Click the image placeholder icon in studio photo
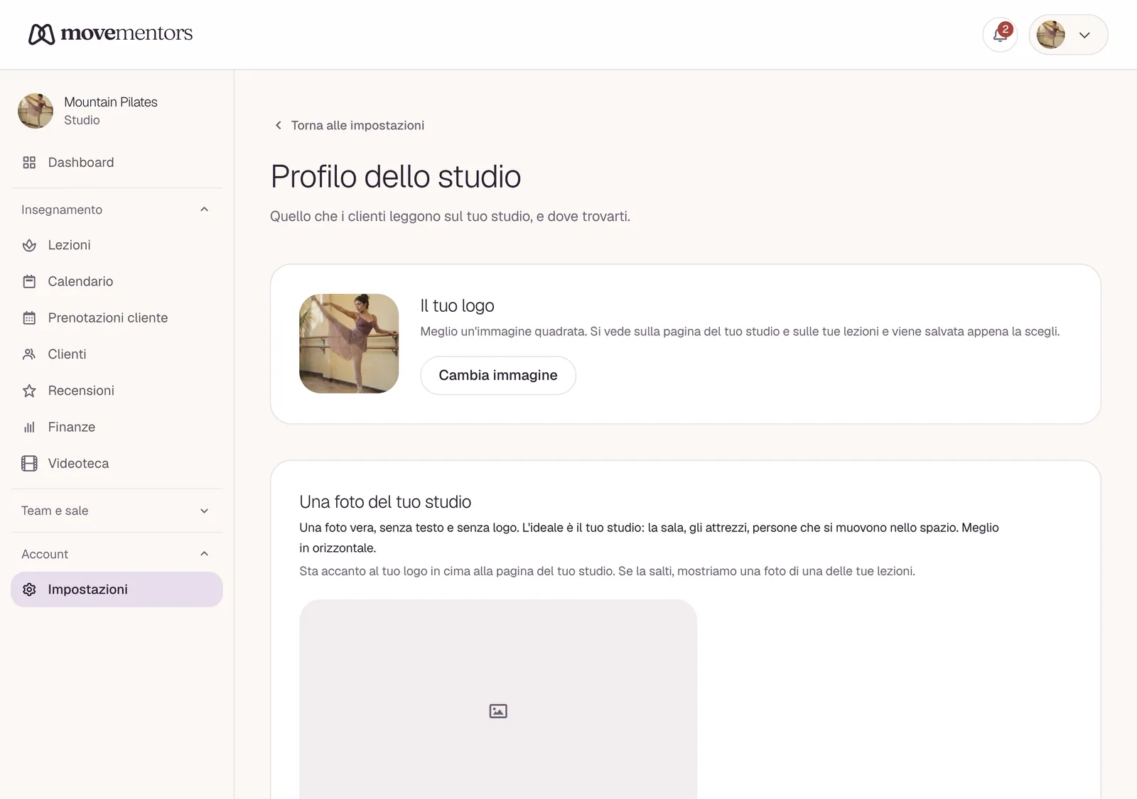1137x799 pixels. (498, 711)
